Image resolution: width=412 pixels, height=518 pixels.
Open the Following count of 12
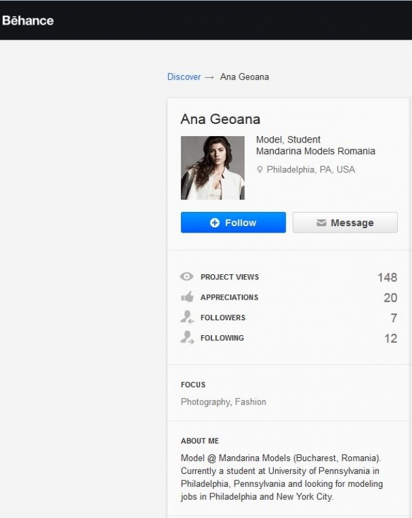[391, 338]
